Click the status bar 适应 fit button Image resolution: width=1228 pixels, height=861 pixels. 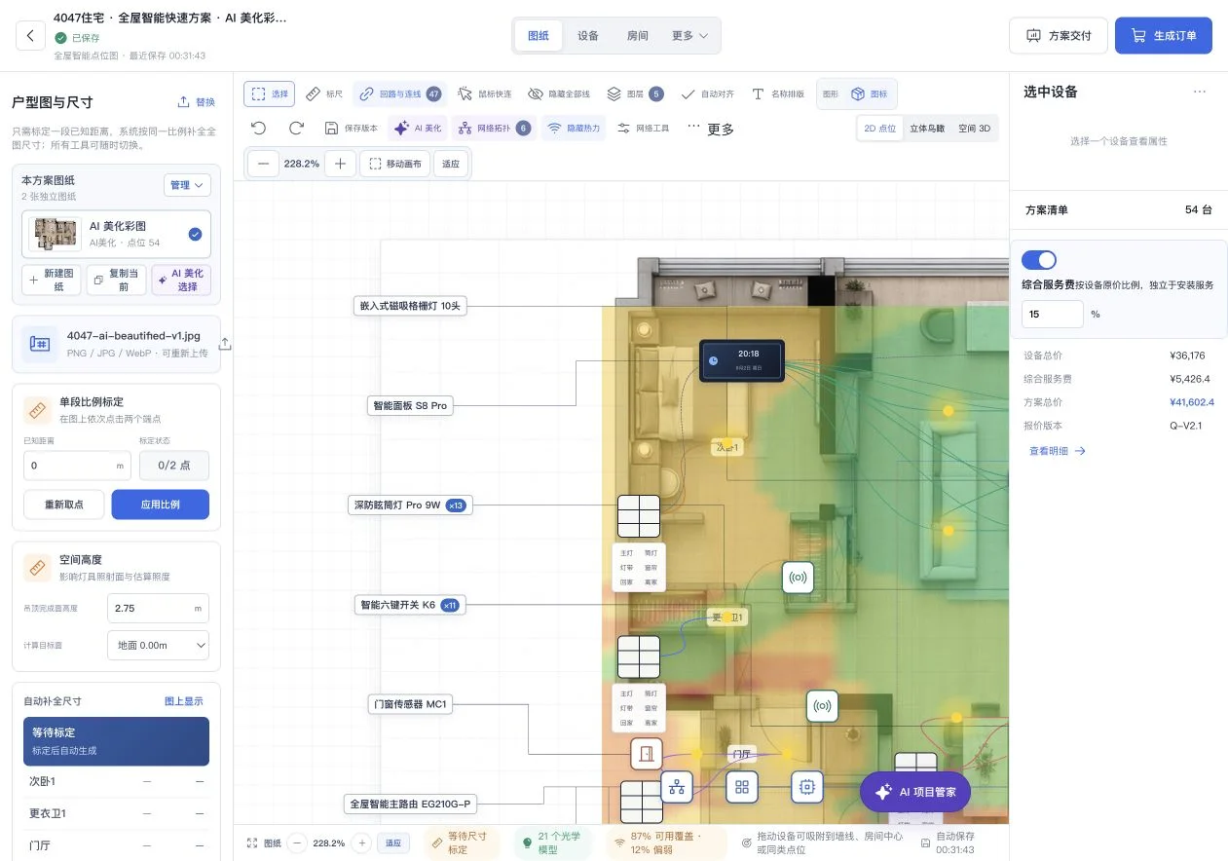[393, 842]
